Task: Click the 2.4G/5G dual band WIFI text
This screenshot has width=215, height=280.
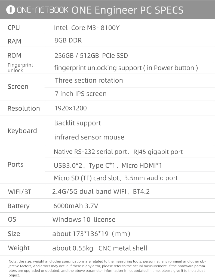Action: pos(101,191)
